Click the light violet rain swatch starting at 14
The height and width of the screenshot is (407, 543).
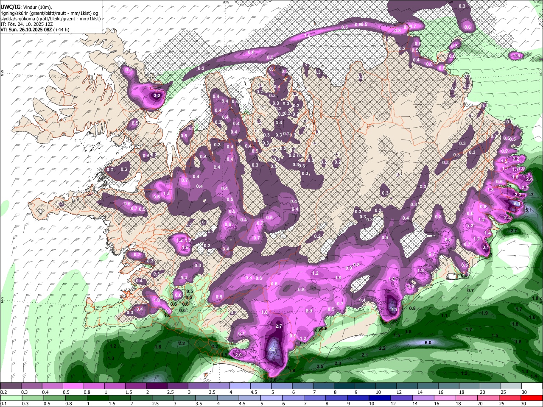click(x=423, y=398)
